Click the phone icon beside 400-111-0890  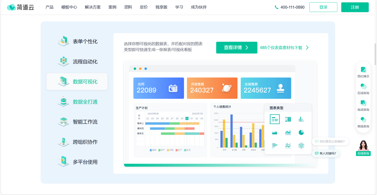click(276, 7)
